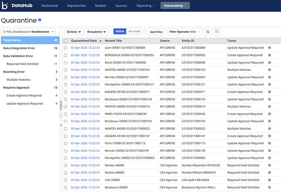The image size is (281, 192).
Task: Open the Resubmit dropdown menu
Action: (96, 31)
